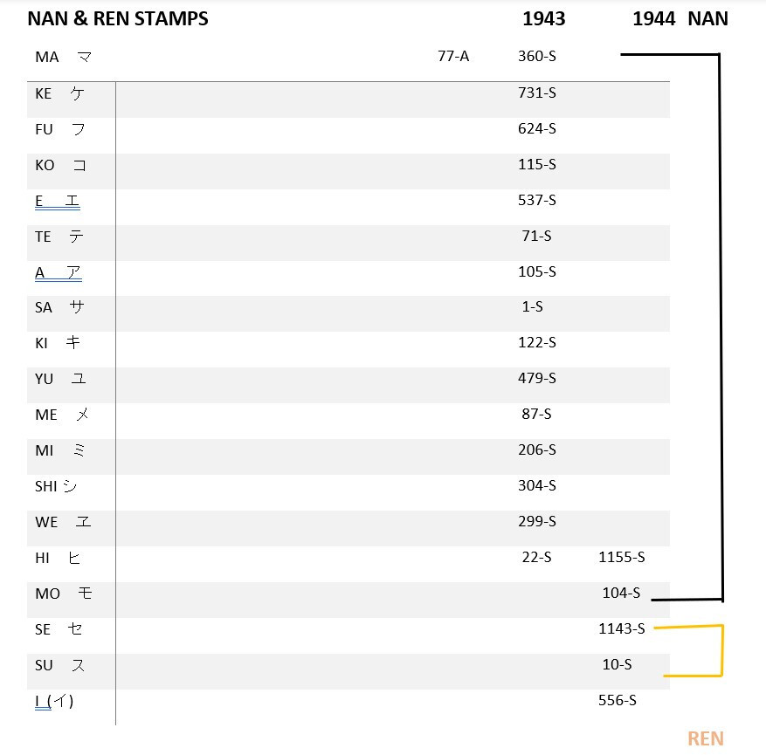
Task: Click the underlined 'I (イ)' row label
Action: coord(54,701)
